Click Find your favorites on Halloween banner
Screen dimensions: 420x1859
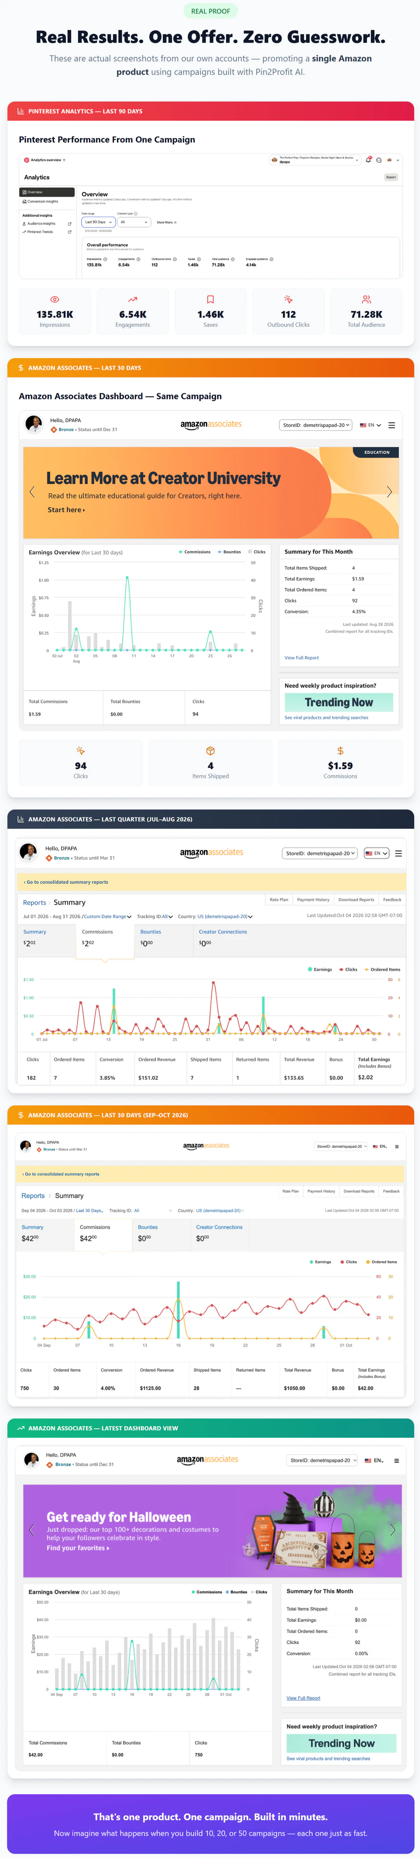pos(78,1548)
